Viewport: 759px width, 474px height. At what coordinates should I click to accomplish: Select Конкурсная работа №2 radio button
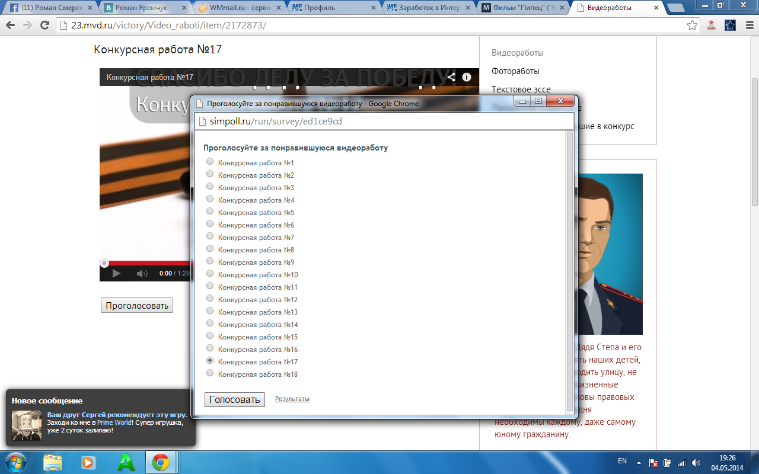[x=209, y=174]
